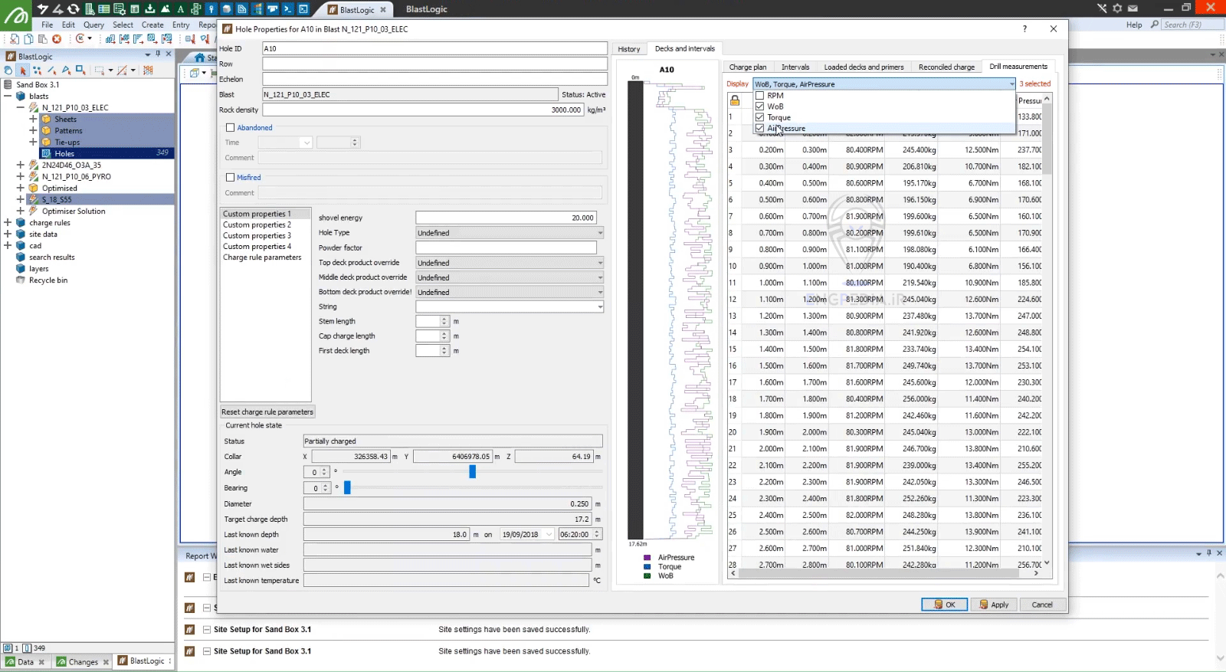Select Charge rule parameters in list
Viewport: 1226px width, 672px height.
click(262, 257)
